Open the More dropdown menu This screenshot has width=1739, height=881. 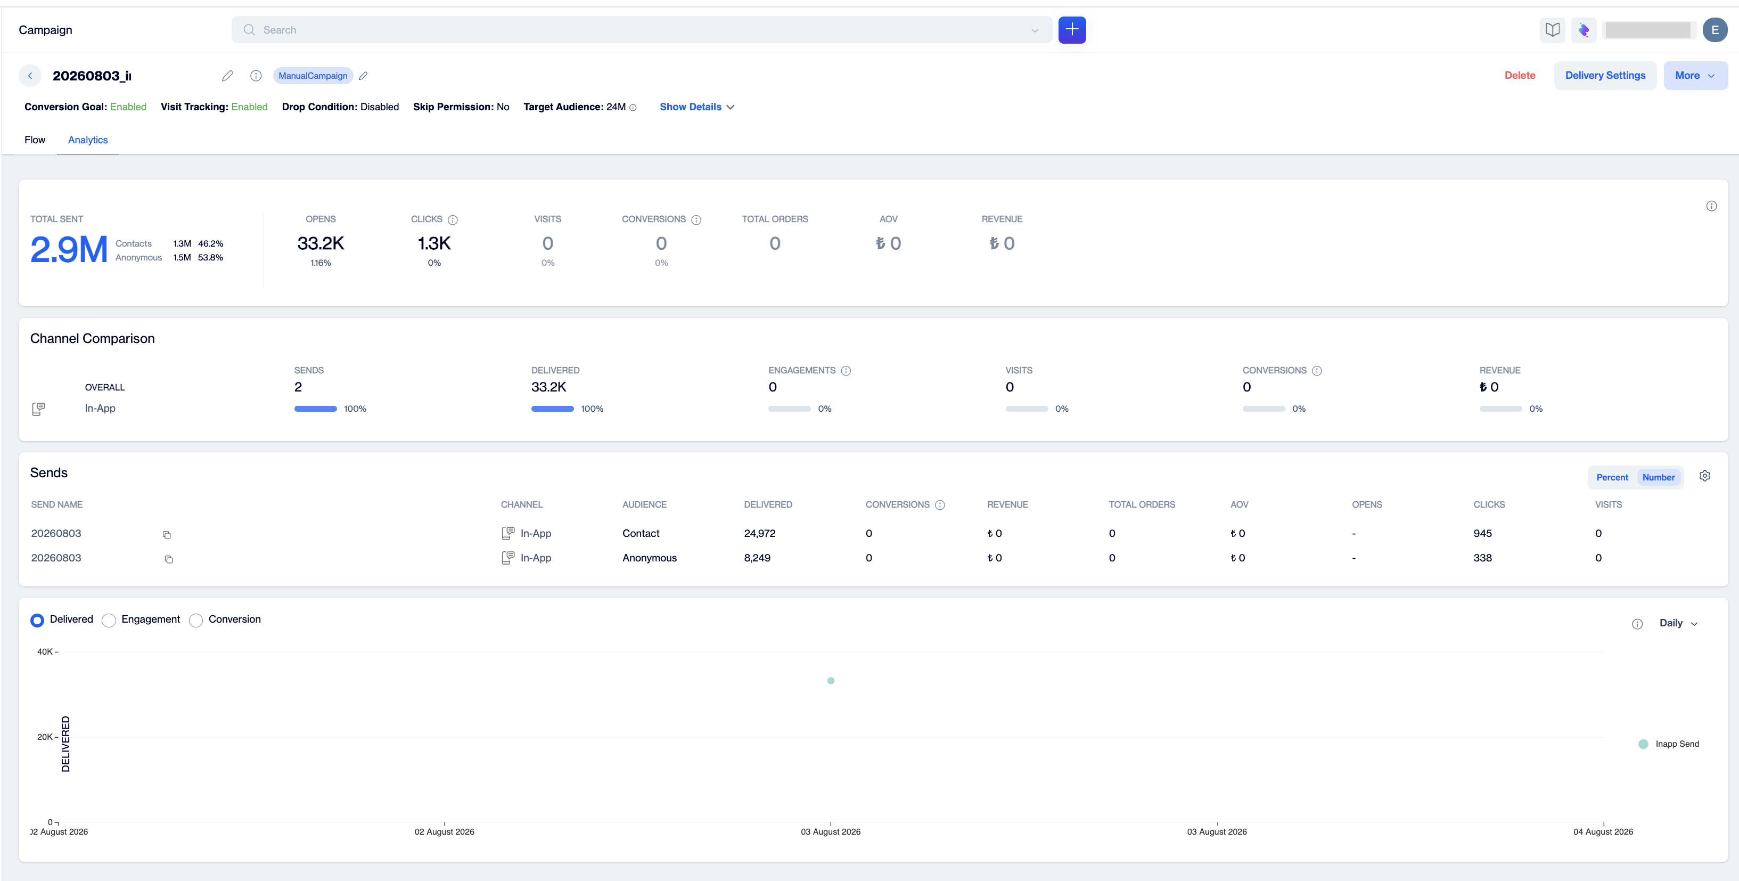pos(1694,76)
